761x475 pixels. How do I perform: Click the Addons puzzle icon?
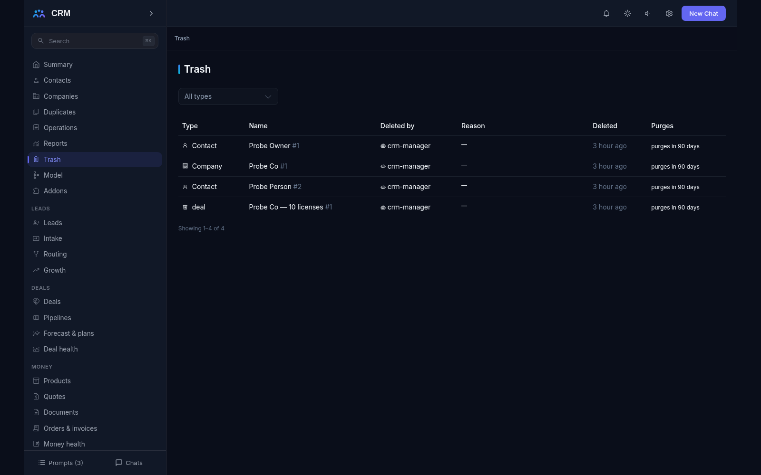click(x=36, y=191)
